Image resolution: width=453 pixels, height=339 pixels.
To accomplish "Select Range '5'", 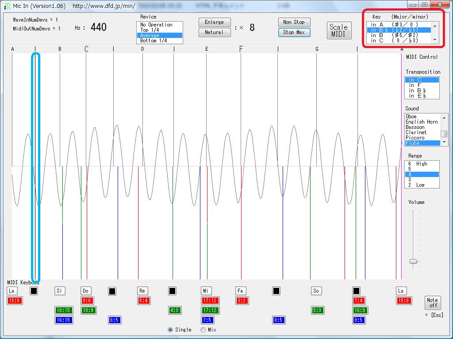I will 422,169.
